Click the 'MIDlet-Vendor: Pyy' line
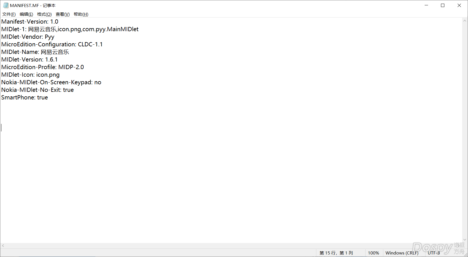This screenshot has width=468, height=257. (x=28, y=37)
